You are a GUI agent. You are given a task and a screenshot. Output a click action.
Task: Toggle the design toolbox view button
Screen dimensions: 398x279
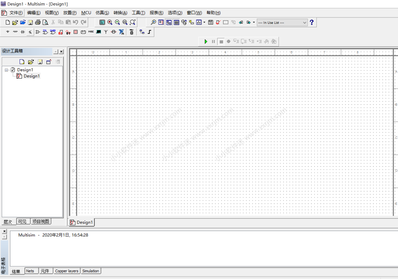[169, 23]
